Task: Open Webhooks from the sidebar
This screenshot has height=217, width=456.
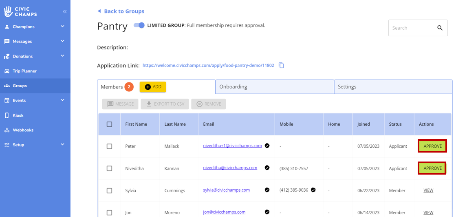Action: coord(23,130)
